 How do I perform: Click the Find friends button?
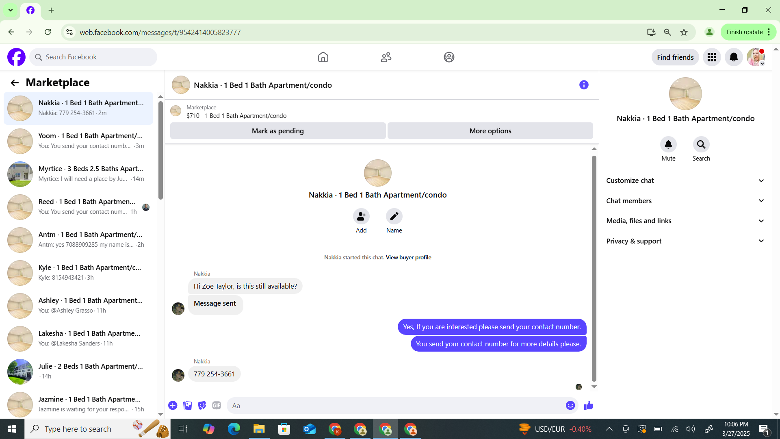tap(675, 57)
